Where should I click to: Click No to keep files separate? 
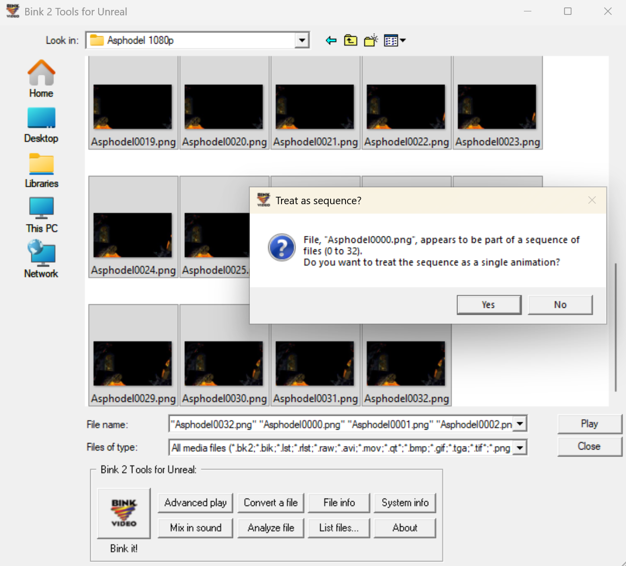(x=560, y=304)
